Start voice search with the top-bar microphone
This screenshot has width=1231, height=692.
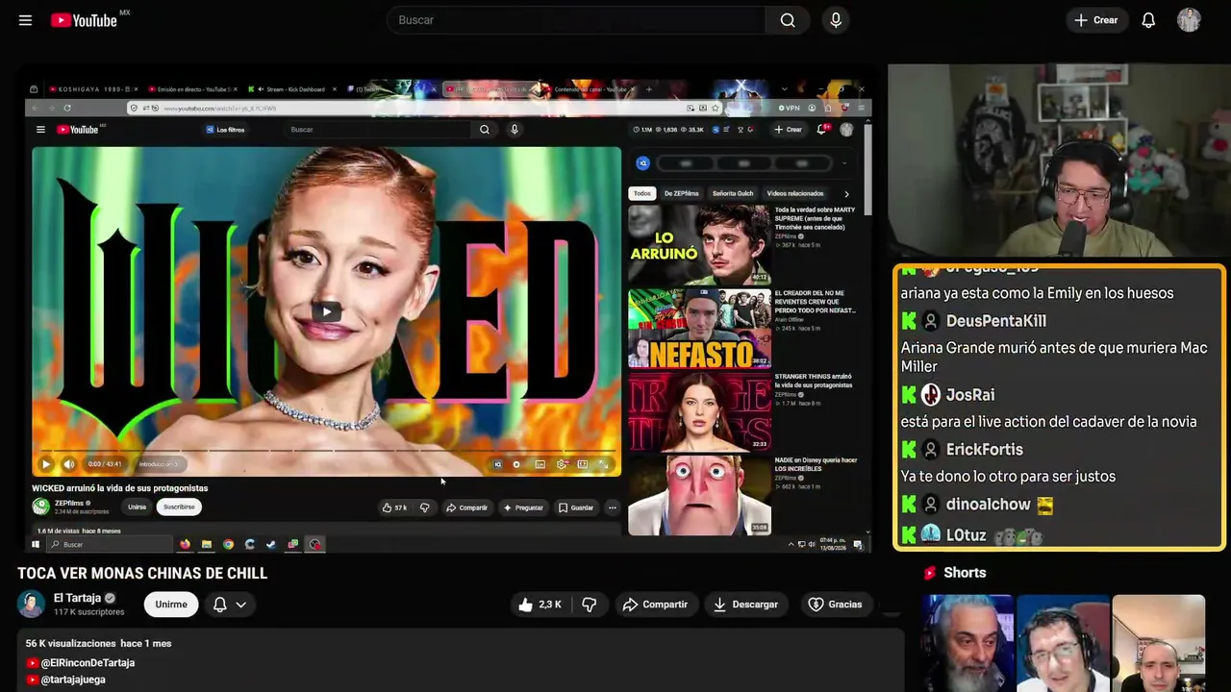(836, 20)
